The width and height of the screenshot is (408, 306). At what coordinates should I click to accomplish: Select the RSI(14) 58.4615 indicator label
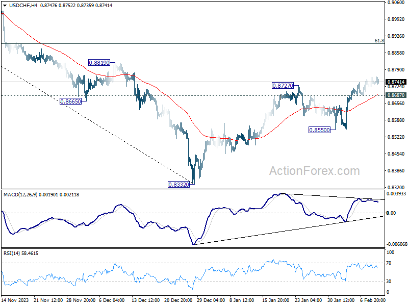click(21, 253)
